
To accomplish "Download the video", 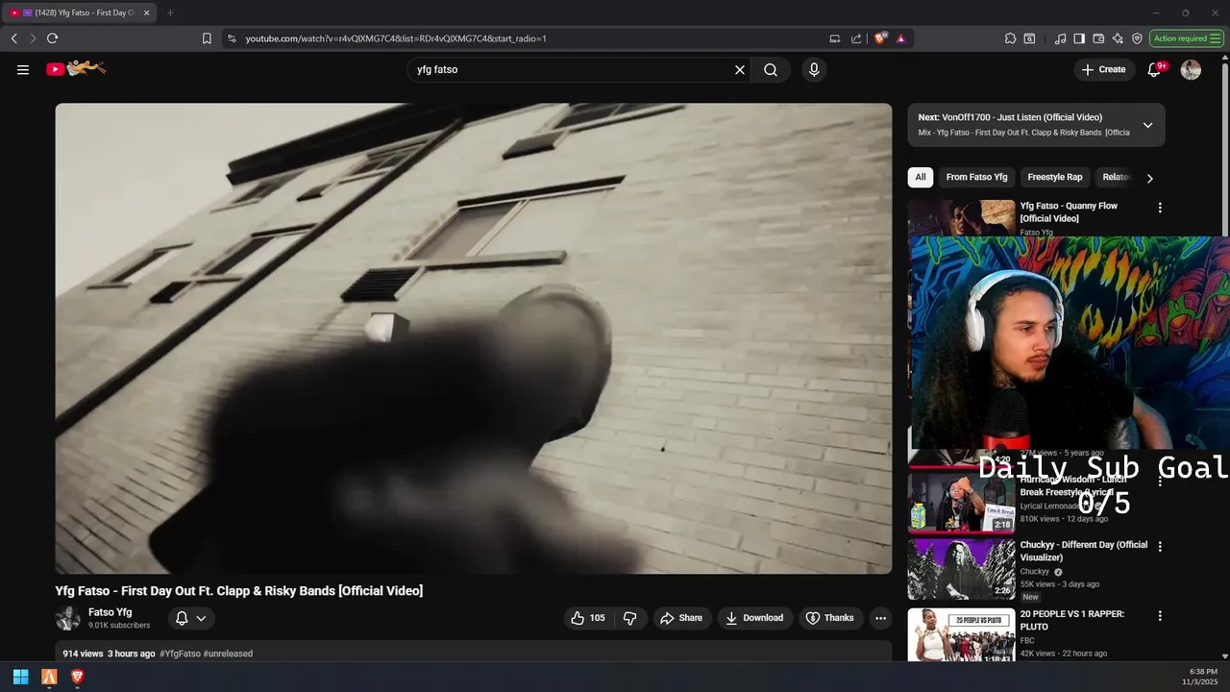I will (754, 618).
